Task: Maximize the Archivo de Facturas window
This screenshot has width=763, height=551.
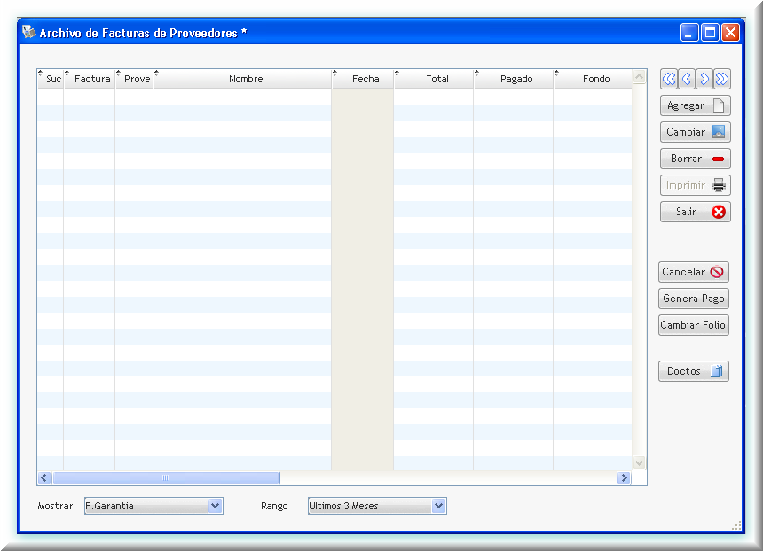Action: tap(710, 33)
